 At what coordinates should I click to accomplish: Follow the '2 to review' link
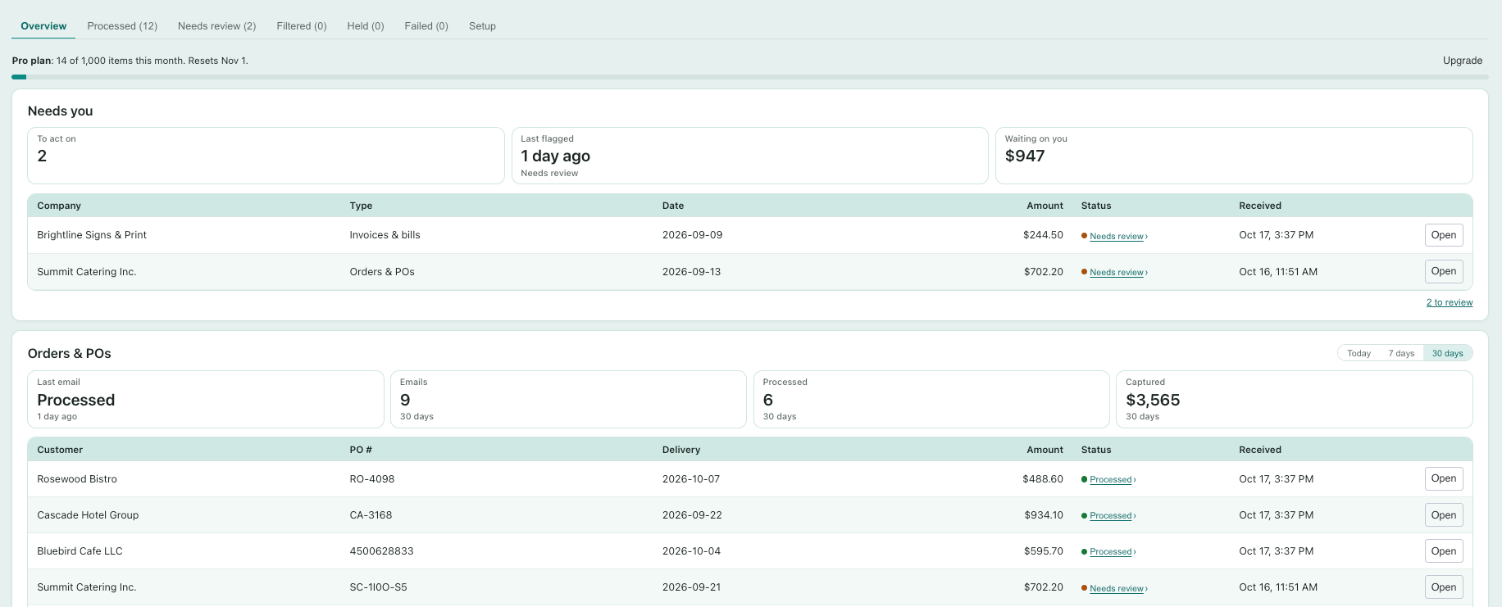tap(1450, 302)
